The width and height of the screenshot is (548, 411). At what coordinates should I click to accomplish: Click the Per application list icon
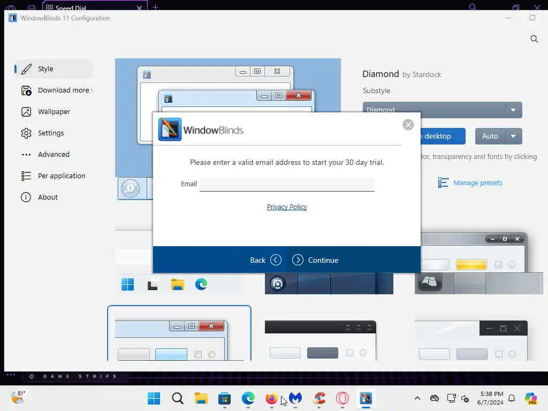click(26, 176)
